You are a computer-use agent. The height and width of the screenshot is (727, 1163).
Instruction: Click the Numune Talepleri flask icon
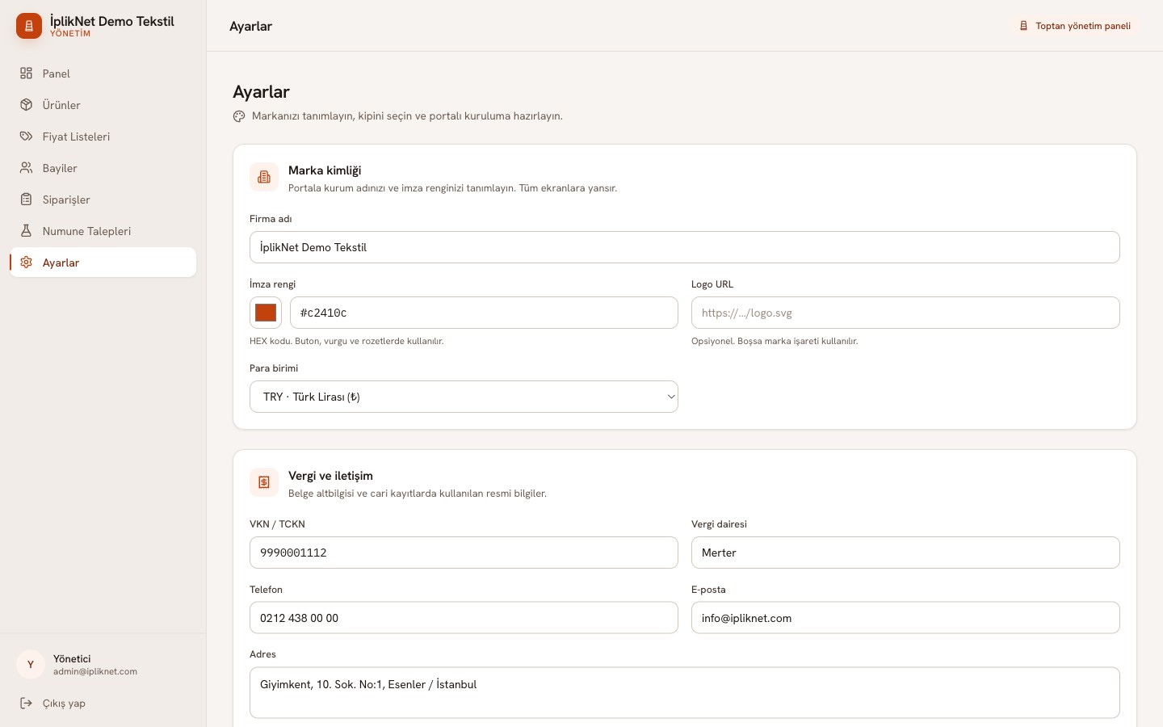26,231
